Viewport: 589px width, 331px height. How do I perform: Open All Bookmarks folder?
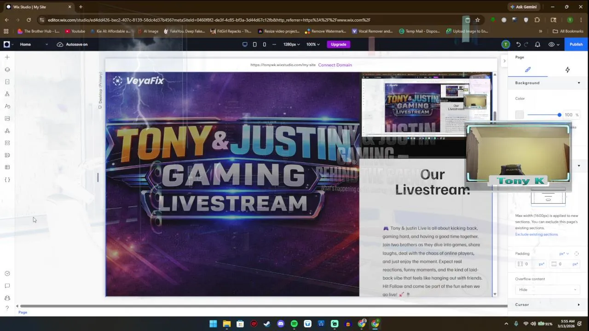(568, 31)
